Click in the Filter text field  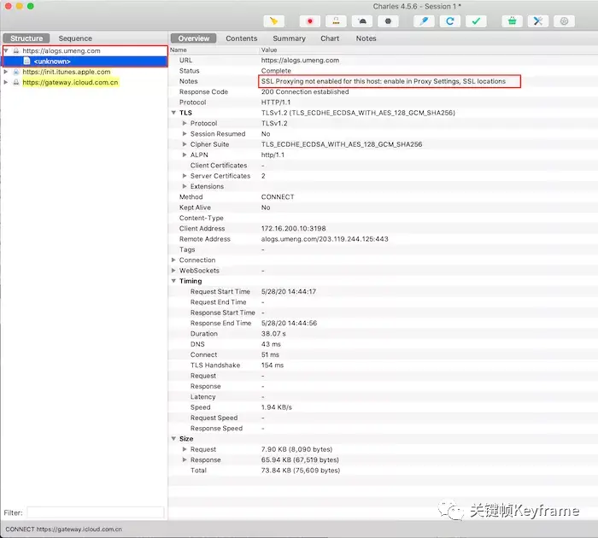coord(96,512)
